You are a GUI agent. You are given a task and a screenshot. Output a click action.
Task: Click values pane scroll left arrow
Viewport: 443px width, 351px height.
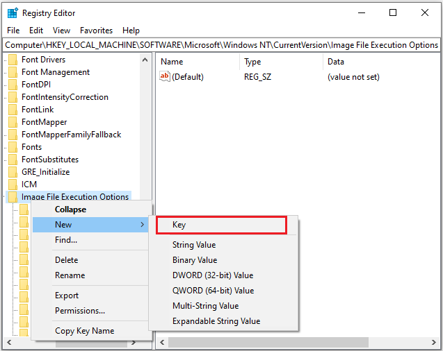click(x=162, y=342)
